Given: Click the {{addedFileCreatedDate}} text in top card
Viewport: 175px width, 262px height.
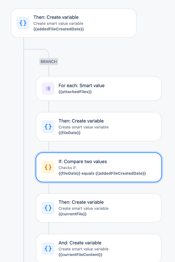Looking at the screenshot, I should (x=59, y=29).
